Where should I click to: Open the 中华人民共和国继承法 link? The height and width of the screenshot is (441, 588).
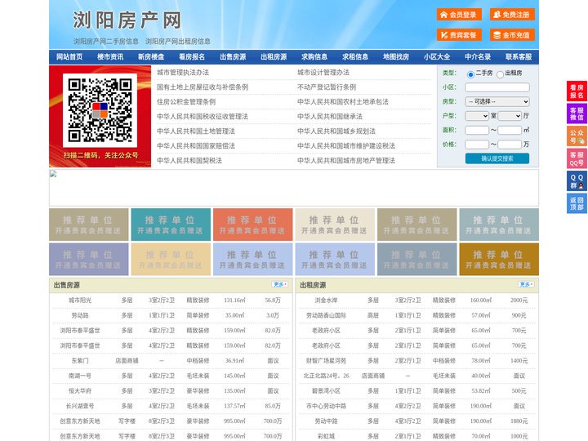coord(330,116)
